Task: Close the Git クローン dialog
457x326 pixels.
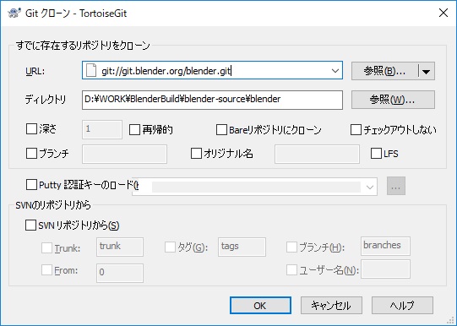Action: click(443, 14)
